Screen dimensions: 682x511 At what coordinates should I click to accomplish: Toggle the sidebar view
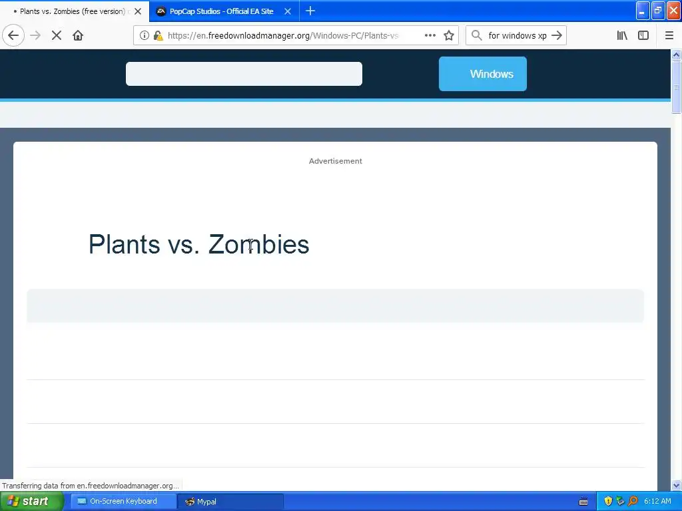(643, 35)
